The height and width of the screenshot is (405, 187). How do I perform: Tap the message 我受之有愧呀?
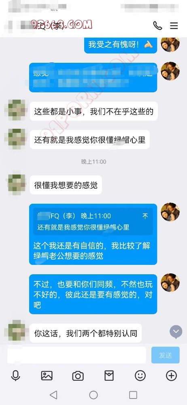click(121, 45)
